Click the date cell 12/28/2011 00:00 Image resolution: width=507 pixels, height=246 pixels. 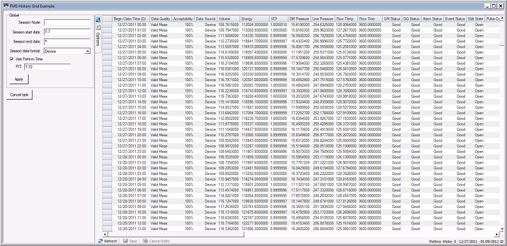(132, 157)
